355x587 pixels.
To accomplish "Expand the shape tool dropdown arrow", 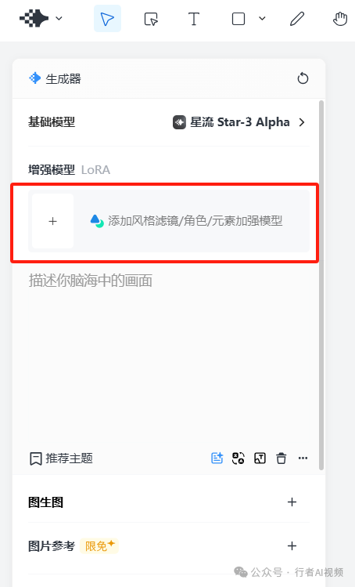I will coord(262,18).
